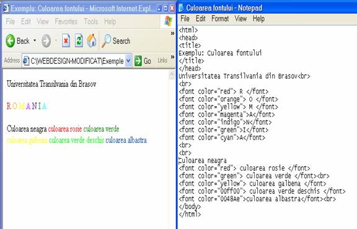The width and height of the screenshot is (357, 229).
Task: Open the File menu in Notepad
Action: [x=185, y=19]
